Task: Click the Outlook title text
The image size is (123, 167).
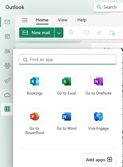Action: pyautogui.click(x=15, y=7)
